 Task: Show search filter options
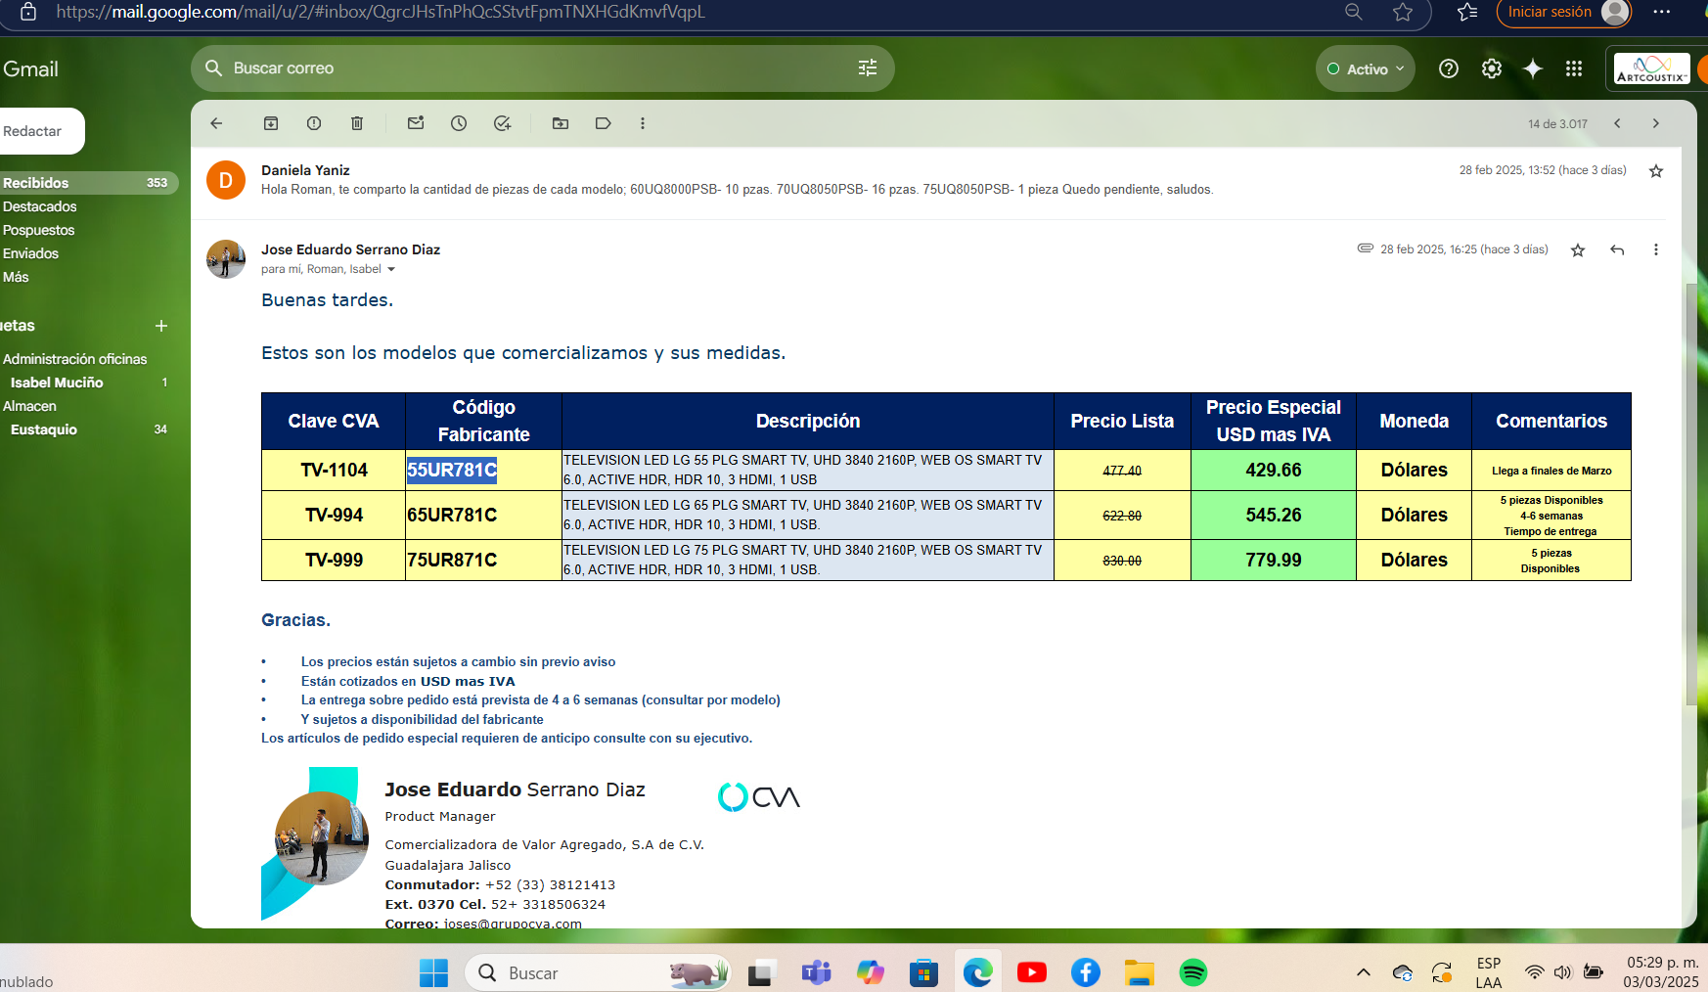pos(868,68)
